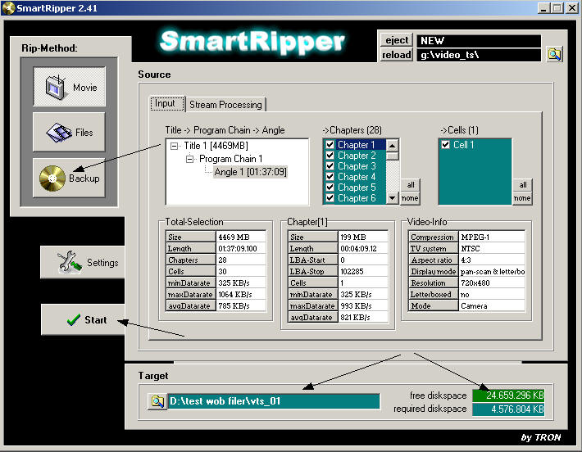Maximize the SmartRipper window

tap(557, 8)
